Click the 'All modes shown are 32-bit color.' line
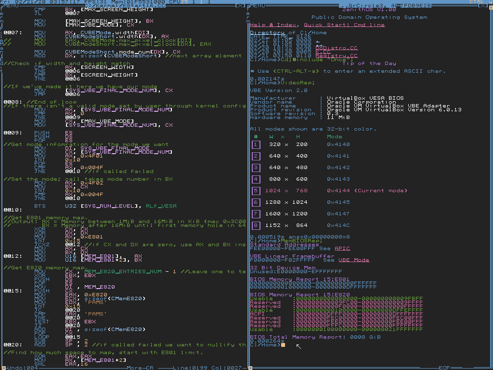 click(313, 129)
